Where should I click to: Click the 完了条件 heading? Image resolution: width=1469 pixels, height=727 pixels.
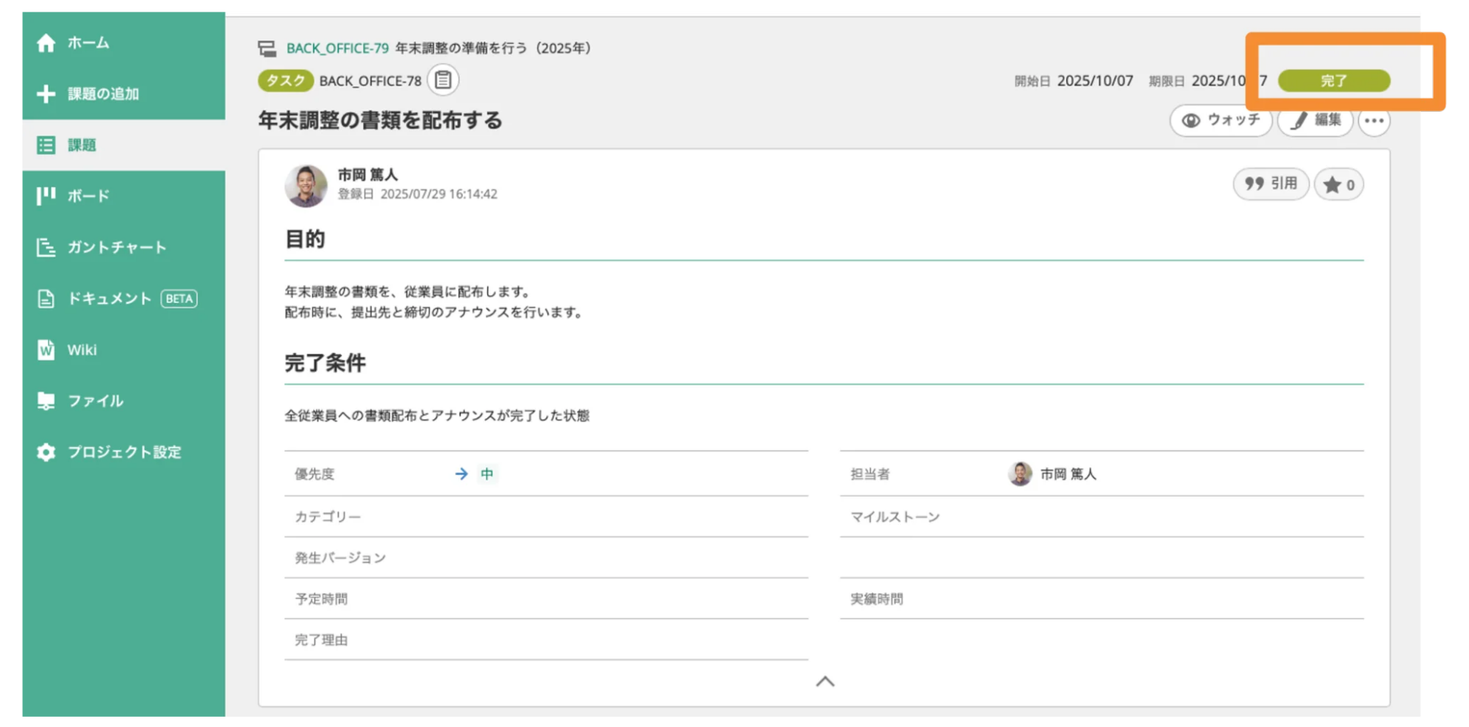point(325,363)
